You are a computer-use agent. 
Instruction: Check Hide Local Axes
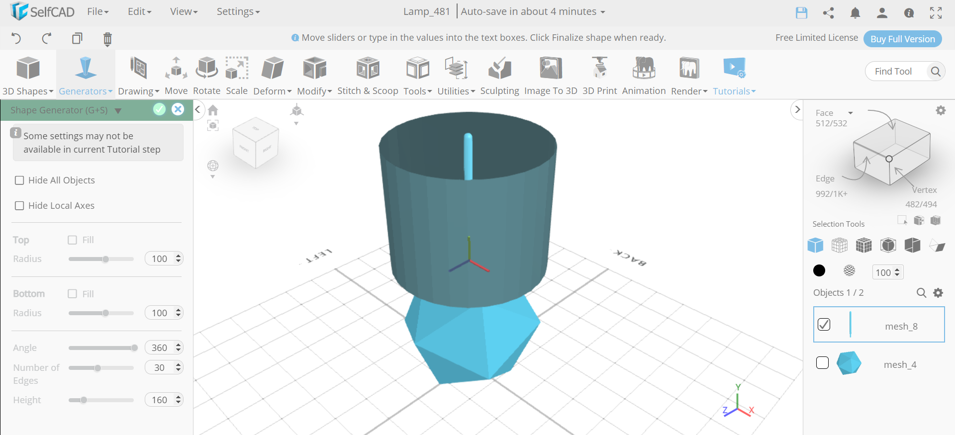point(19,206)
